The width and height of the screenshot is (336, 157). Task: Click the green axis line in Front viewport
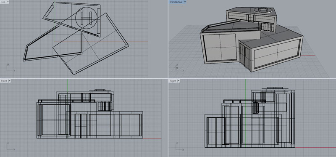(x=68, y=86)
